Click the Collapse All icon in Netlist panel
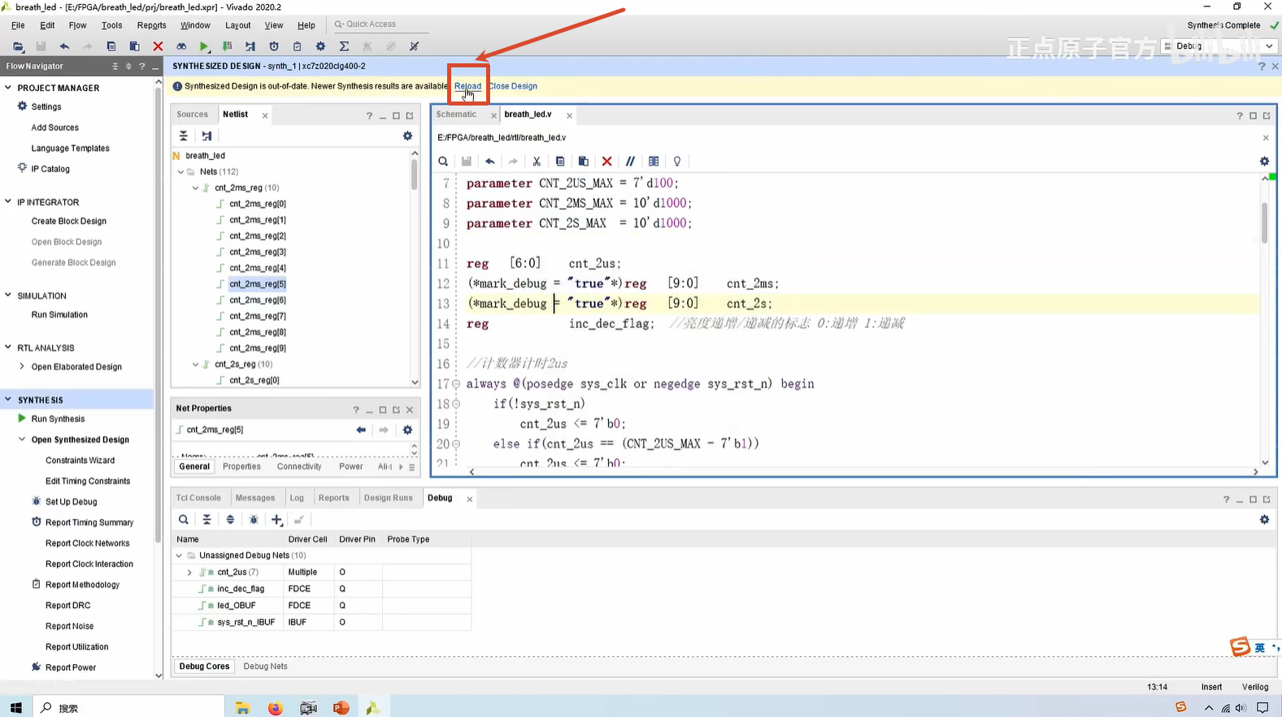The image size is (1282, 717). [184, 136]
